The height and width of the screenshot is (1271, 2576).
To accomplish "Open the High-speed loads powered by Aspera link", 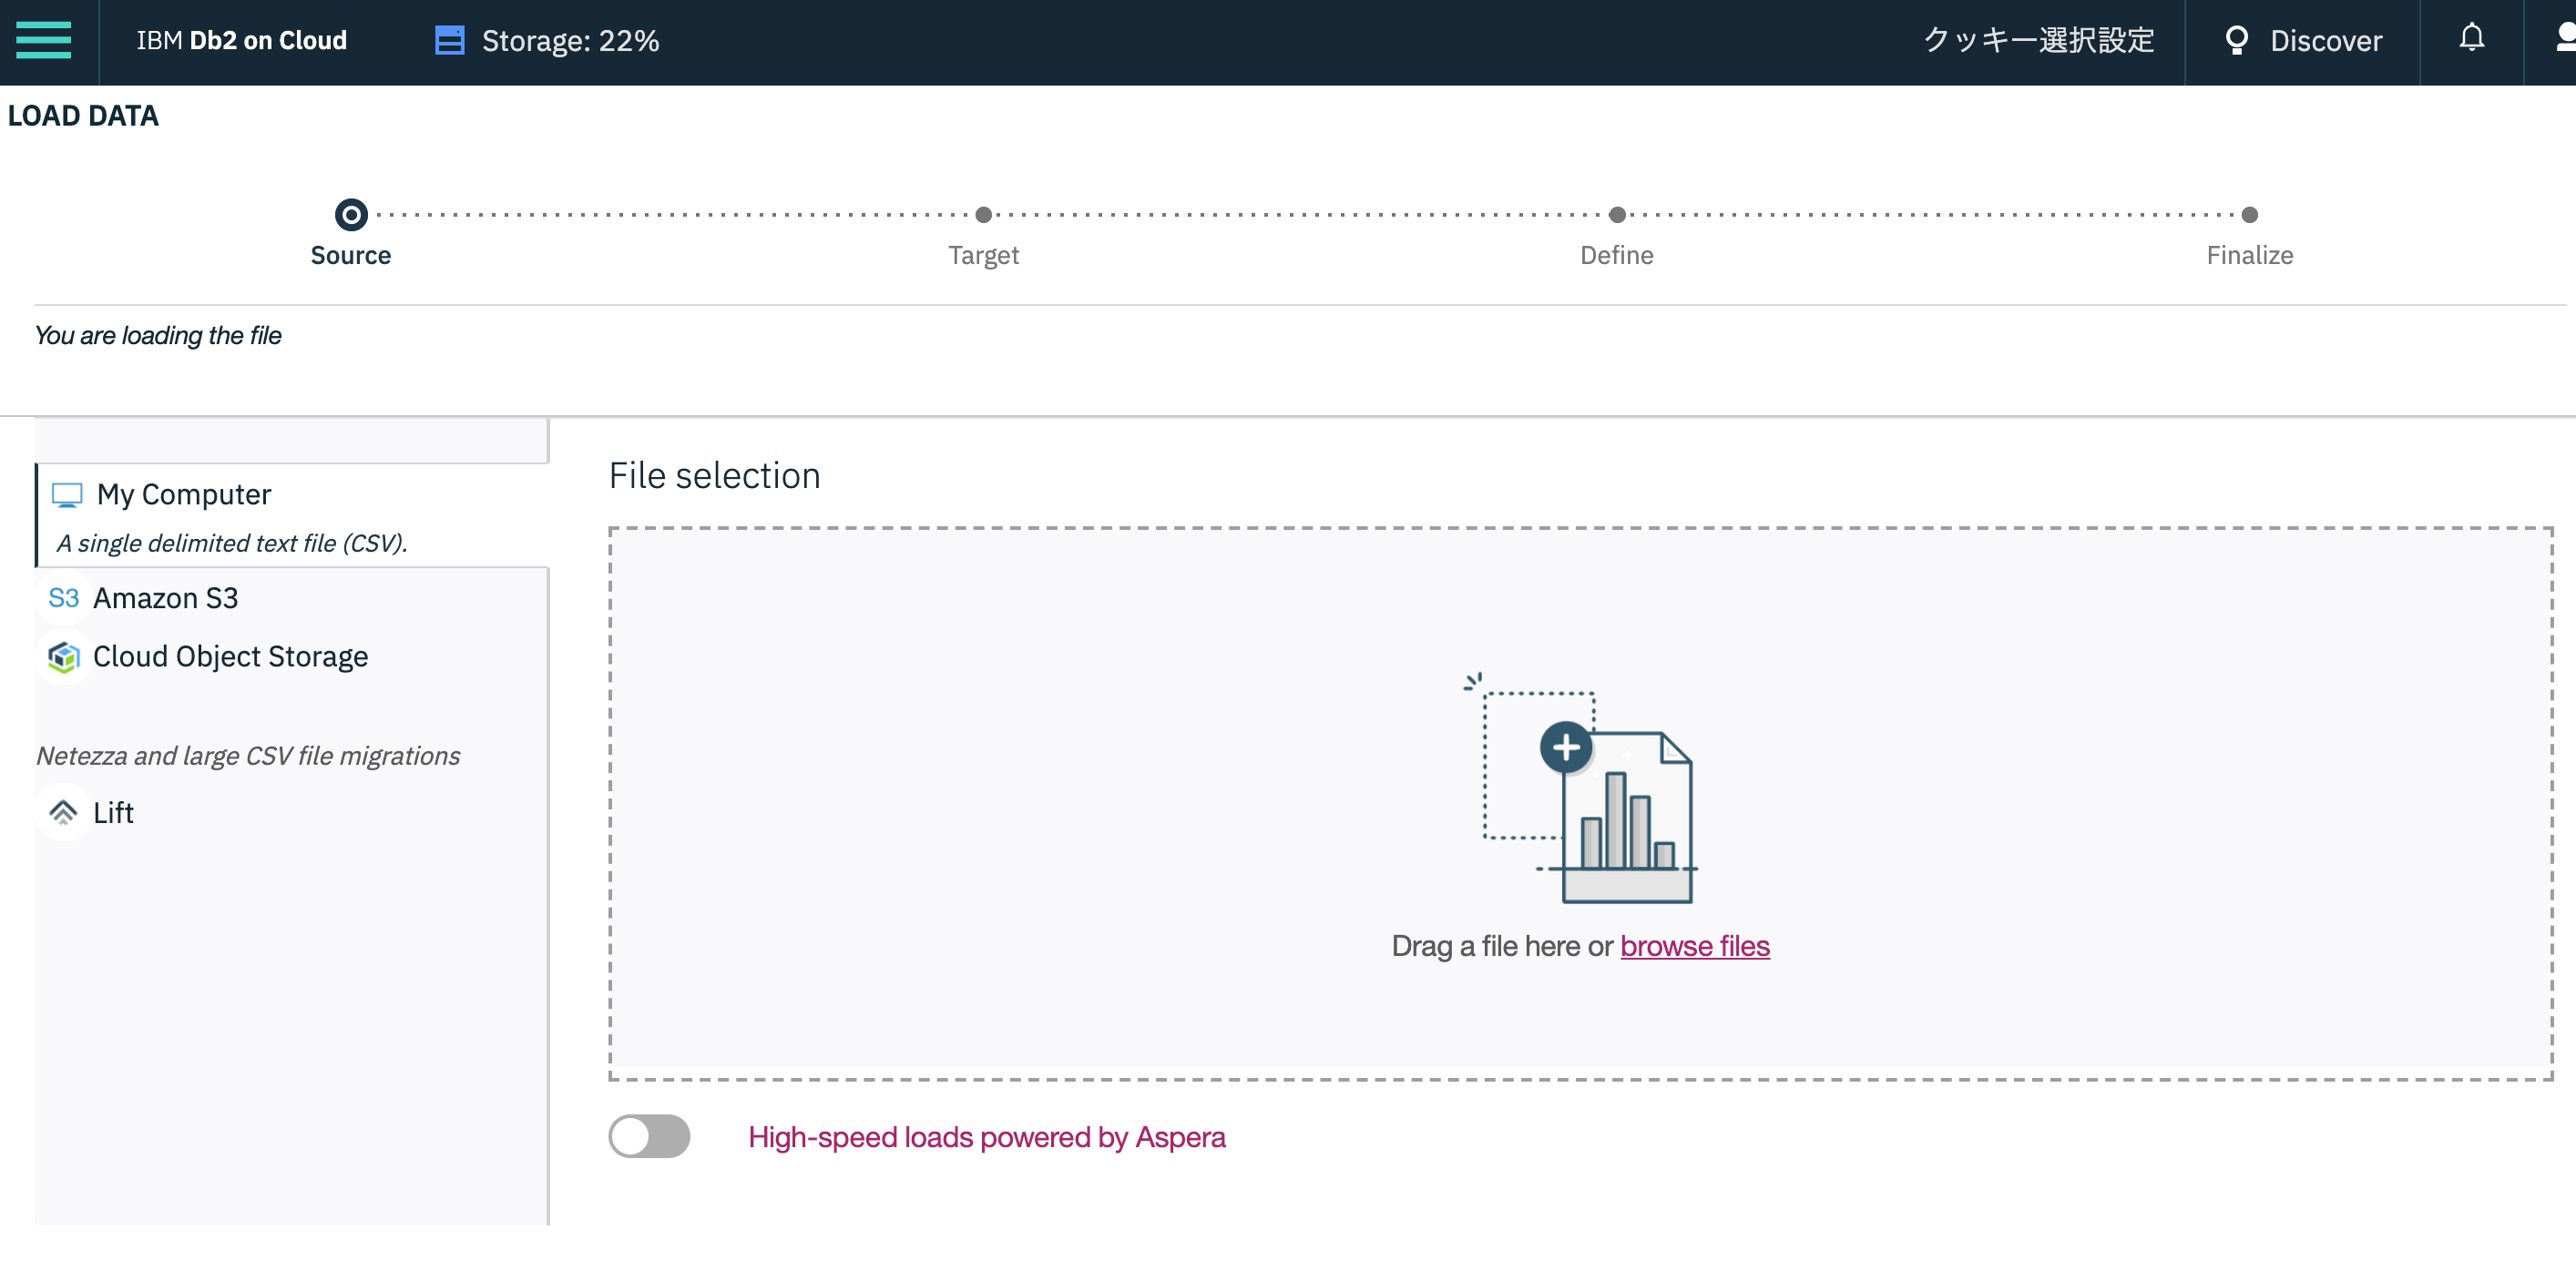I will [x=986, y=1137].
